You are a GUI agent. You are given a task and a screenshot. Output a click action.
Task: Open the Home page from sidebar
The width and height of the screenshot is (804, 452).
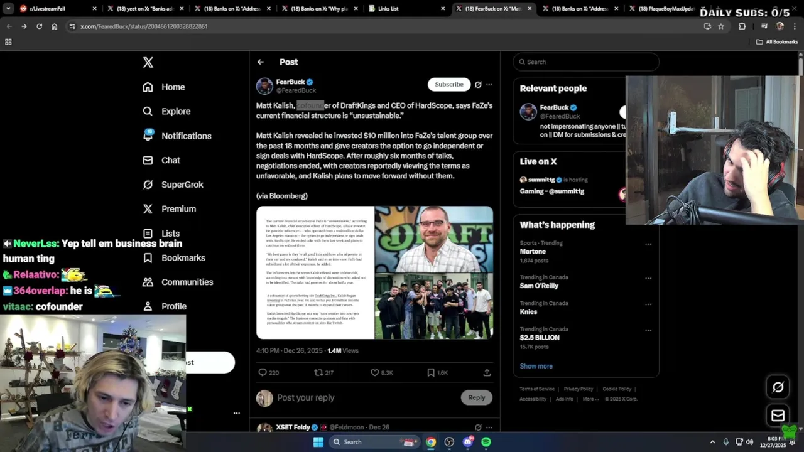(164, 87)
